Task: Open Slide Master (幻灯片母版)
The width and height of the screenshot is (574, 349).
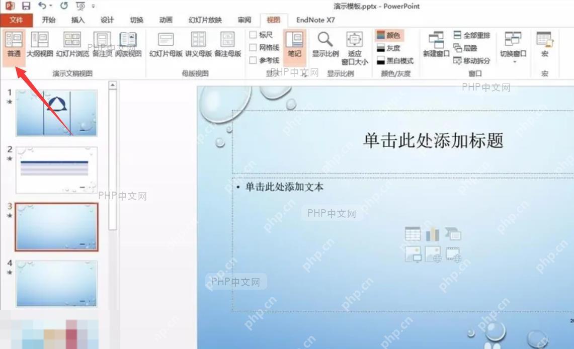Action: 166,45
